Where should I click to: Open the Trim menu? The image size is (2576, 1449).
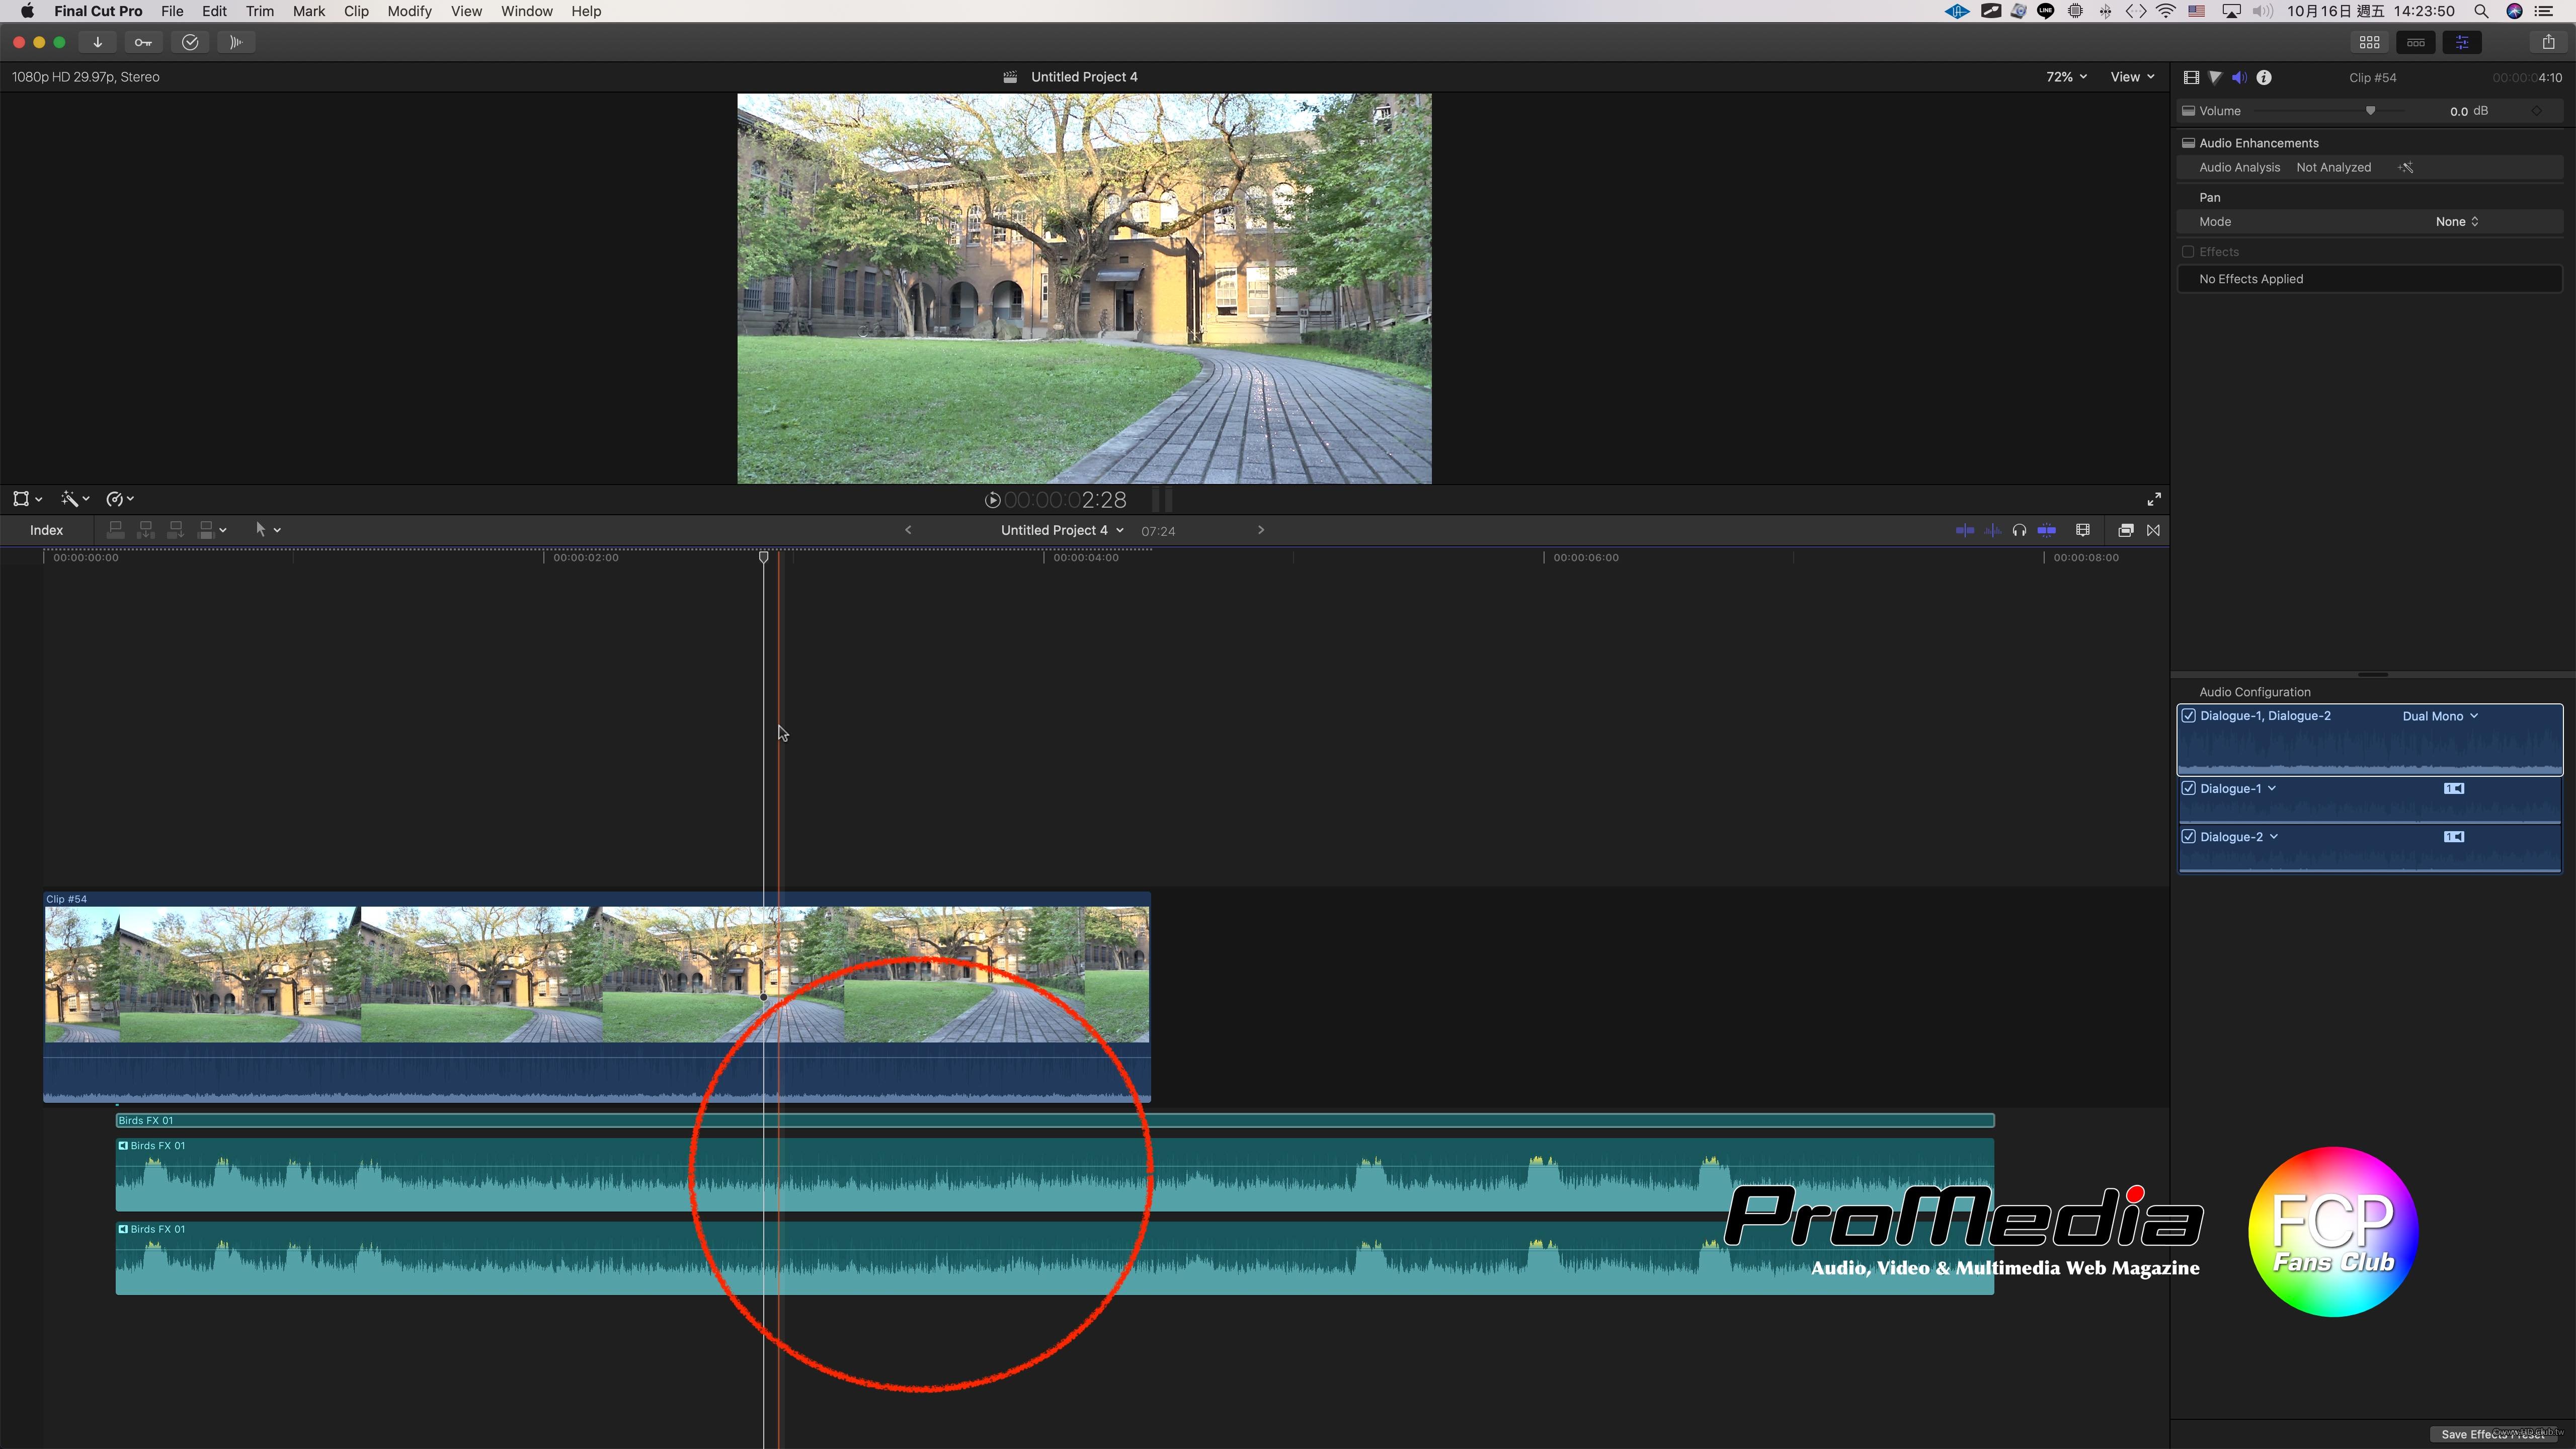click(x=259, y=11)
